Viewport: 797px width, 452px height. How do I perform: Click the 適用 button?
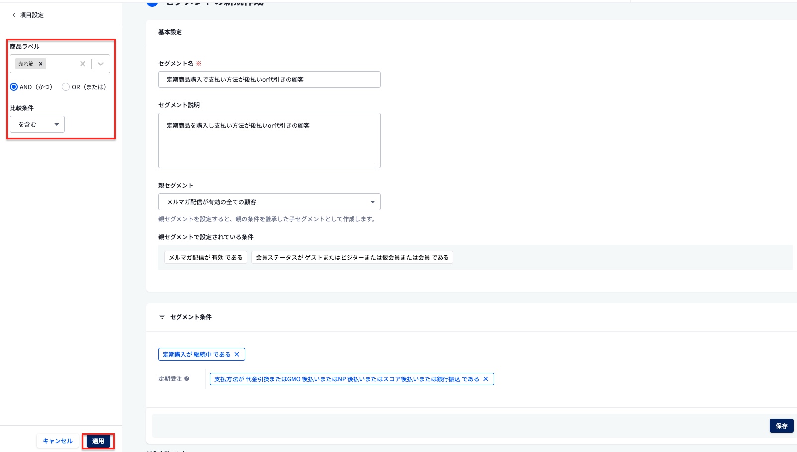point(98,441)
